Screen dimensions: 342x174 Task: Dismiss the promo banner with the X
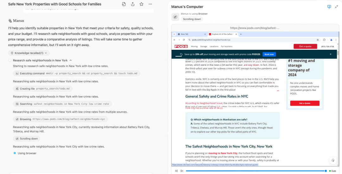330,54
